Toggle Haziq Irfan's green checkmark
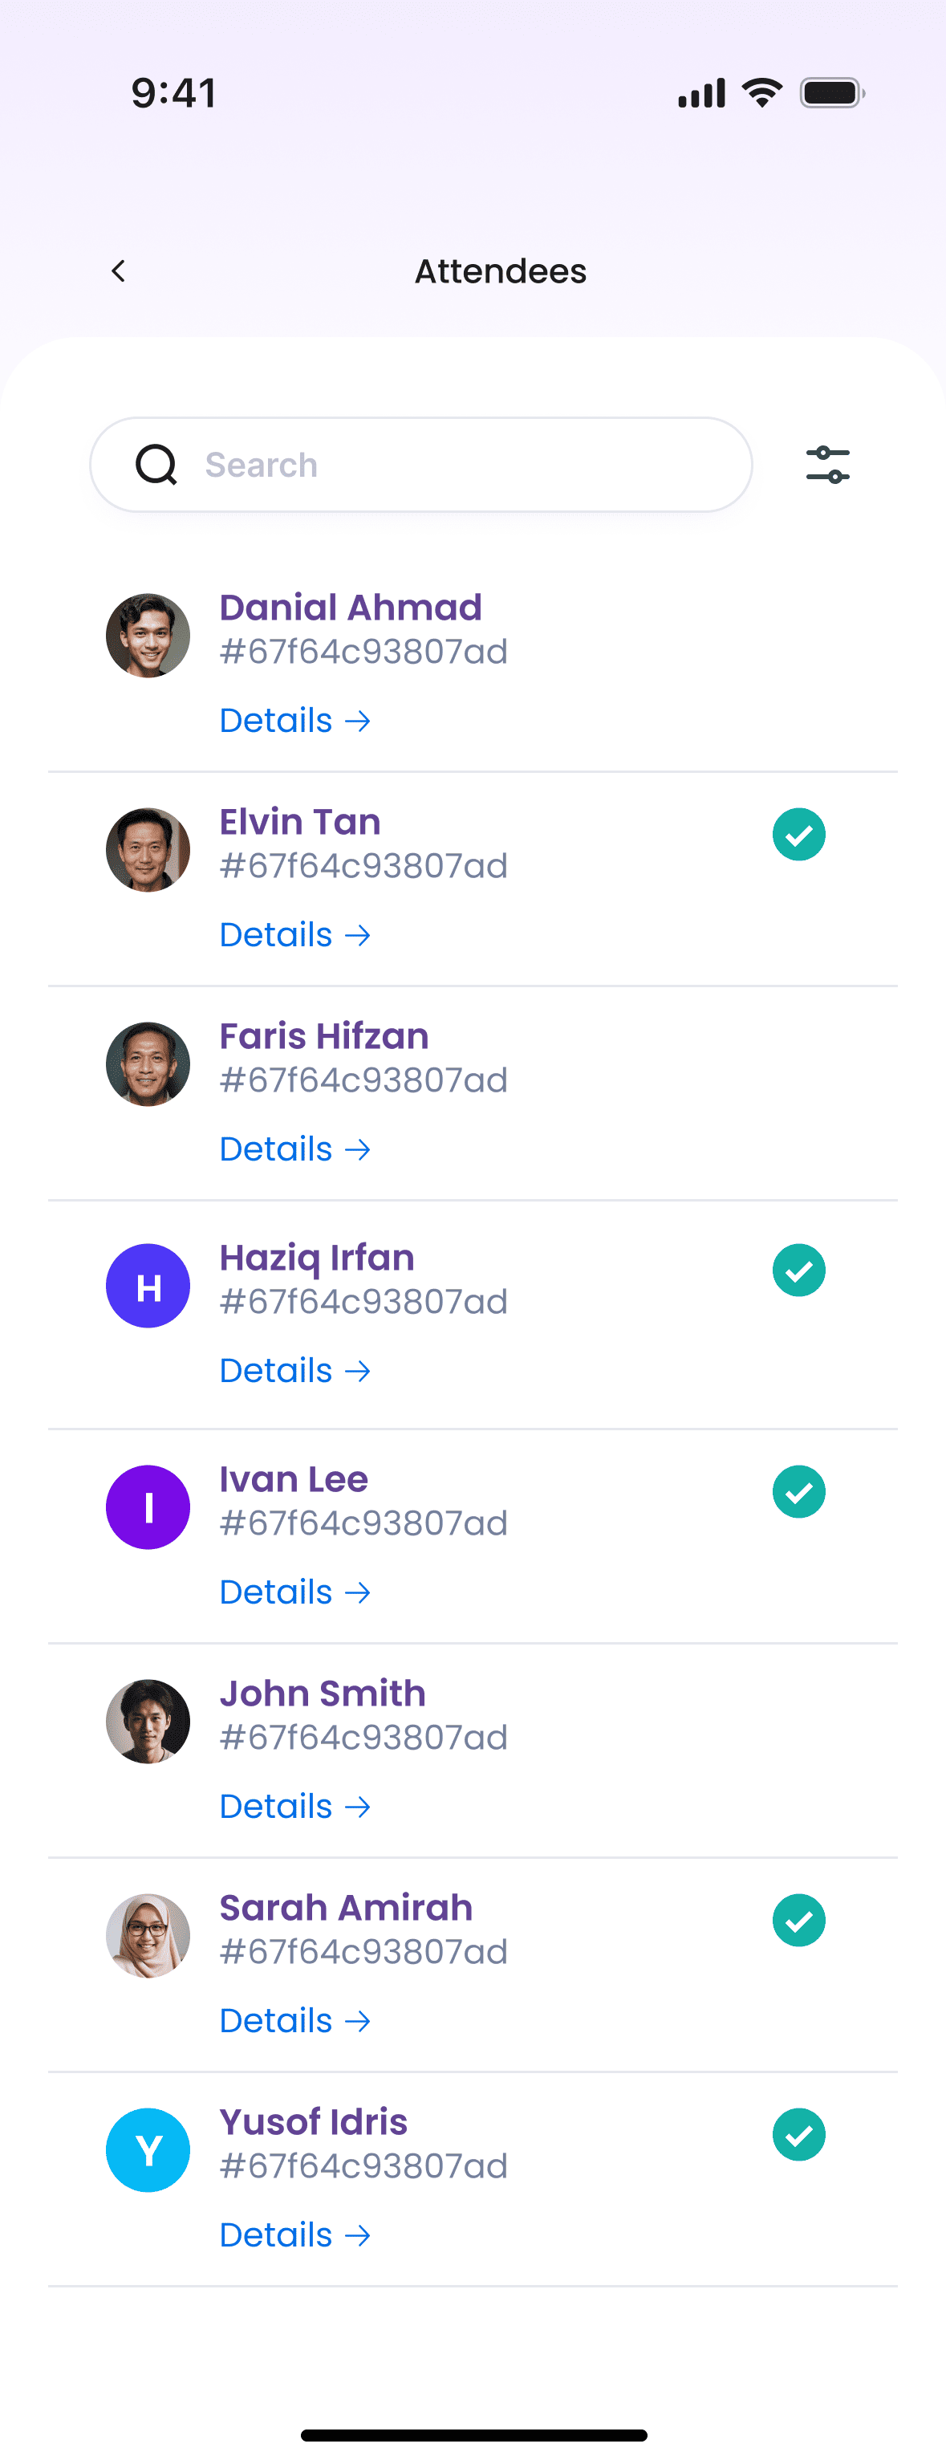 click(x=799, y=1270)
